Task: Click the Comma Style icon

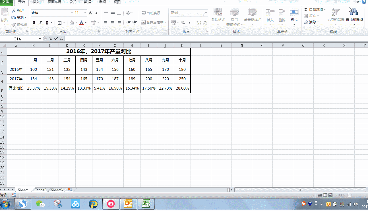Action: click(x=190, y=23)
